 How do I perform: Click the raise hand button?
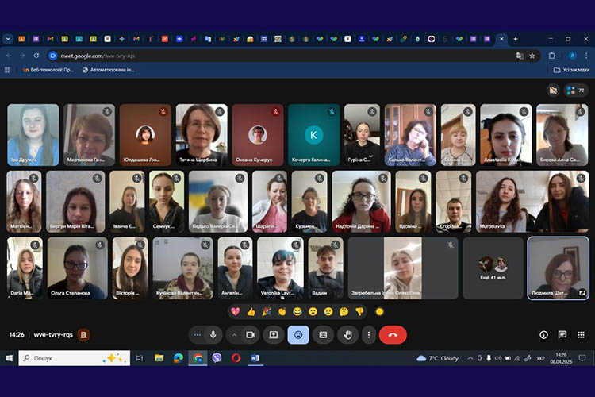click(347, 335)
